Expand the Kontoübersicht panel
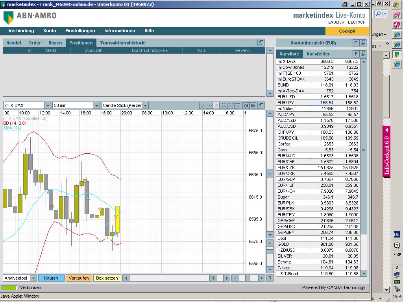403x302 pixels. [x=356, y=43]
